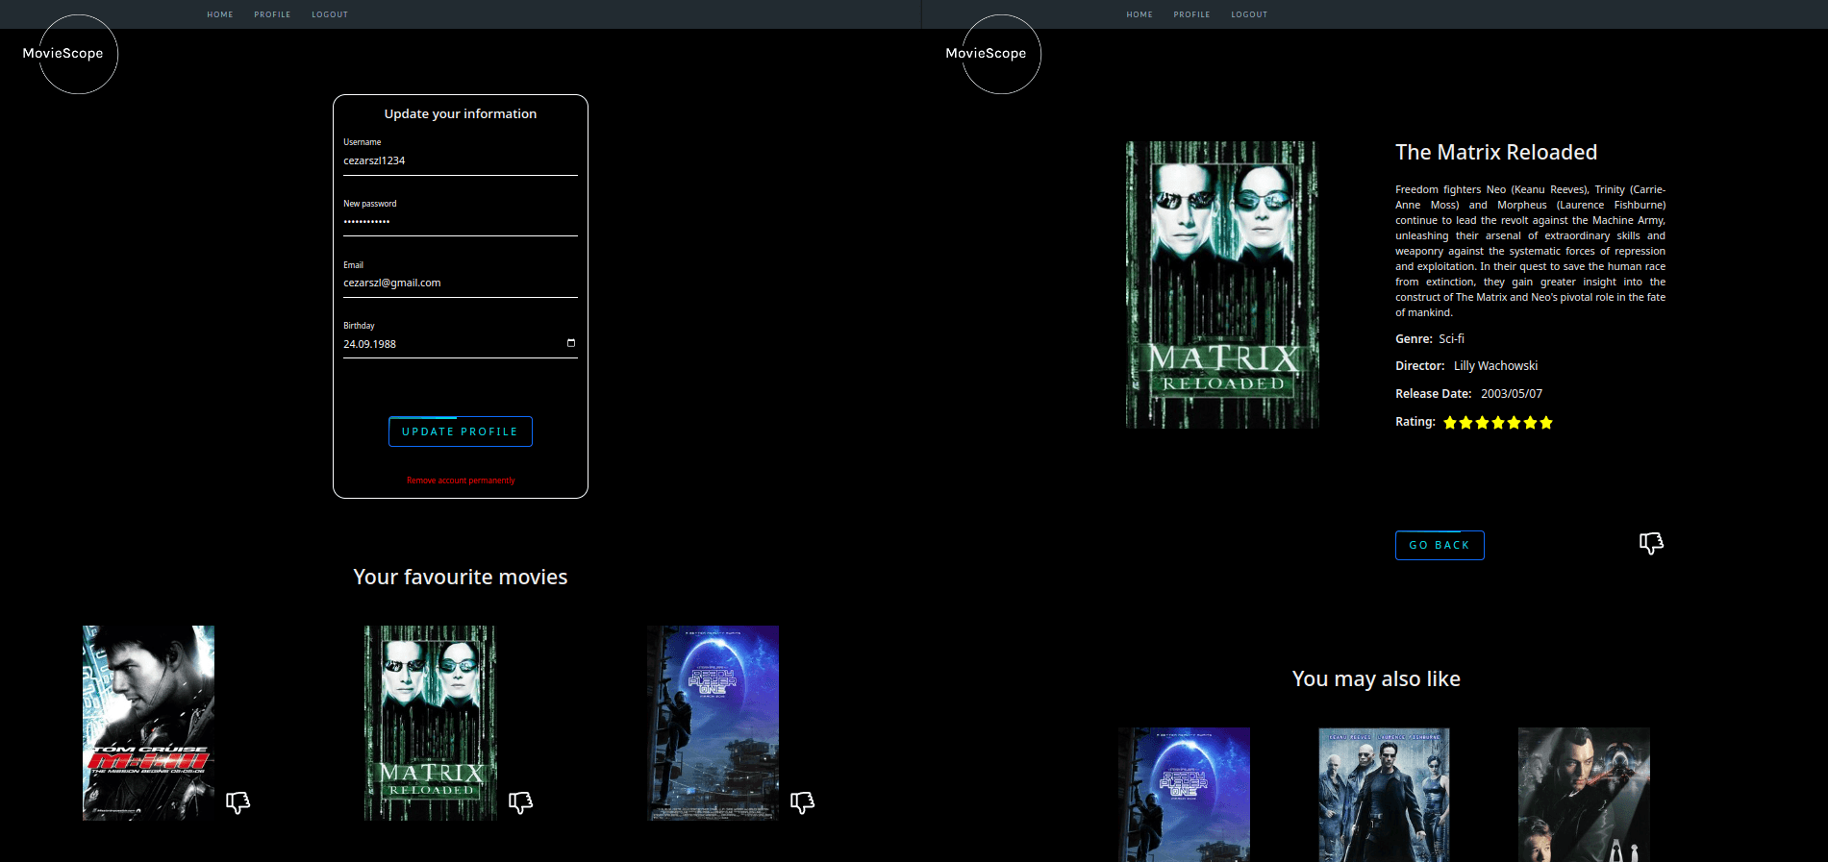Click the Go Back button
This screenshot has height=862, width=1828.
1440,545
